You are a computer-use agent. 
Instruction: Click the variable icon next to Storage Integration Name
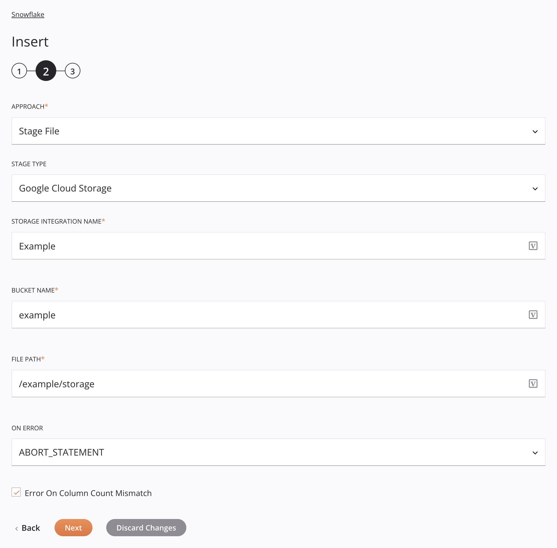click(533, 246)
